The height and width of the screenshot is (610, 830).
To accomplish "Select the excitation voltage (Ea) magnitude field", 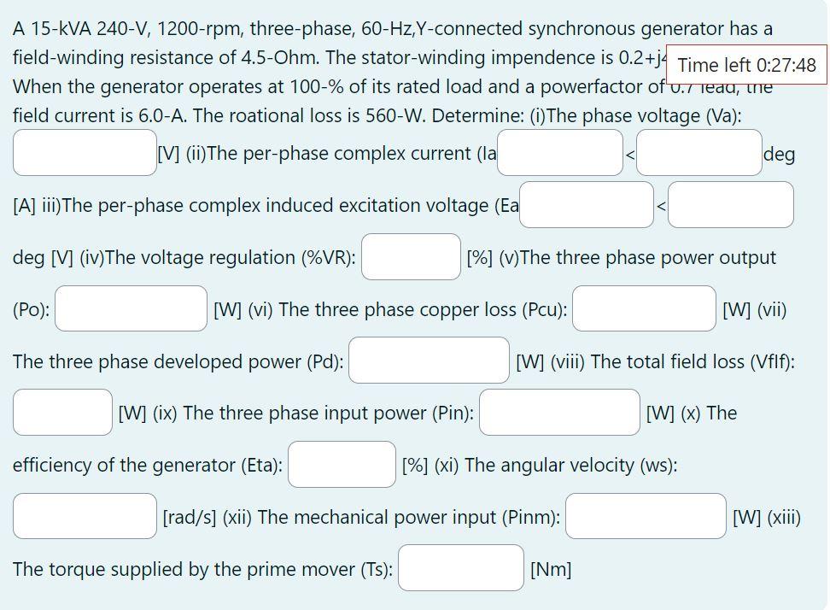I will [x=586, y=204].
